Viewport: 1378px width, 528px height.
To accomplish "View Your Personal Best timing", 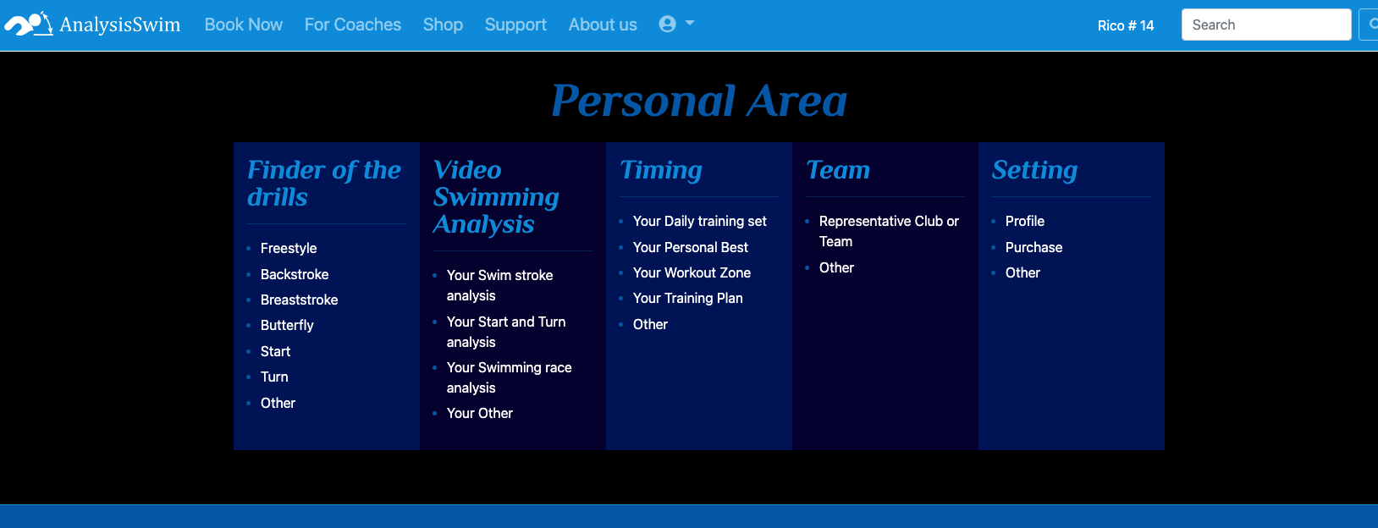I will 691,247.
